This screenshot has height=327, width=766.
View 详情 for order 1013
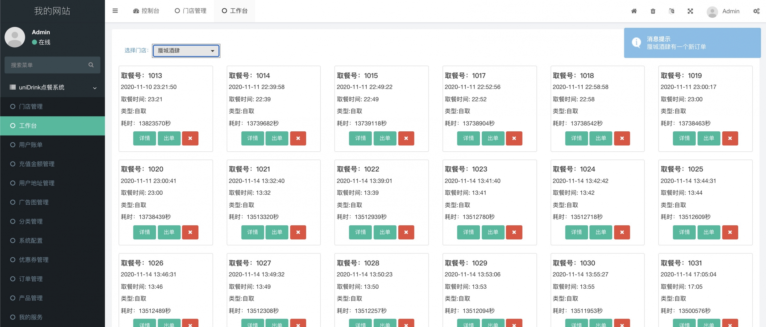click(145, 138)
